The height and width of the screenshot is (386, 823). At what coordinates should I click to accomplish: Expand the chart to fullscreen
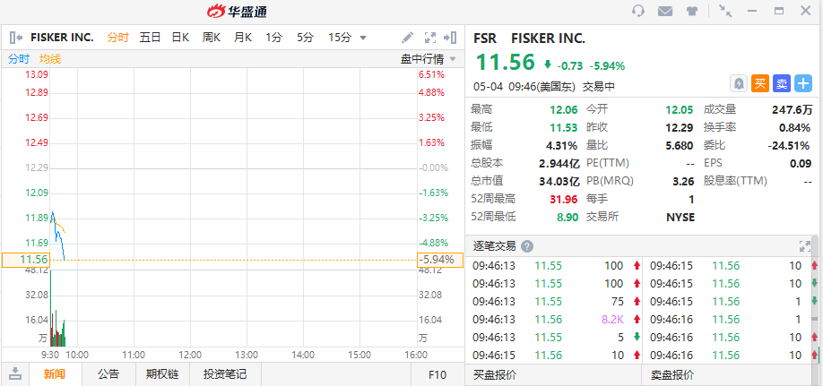coord(429,38)
